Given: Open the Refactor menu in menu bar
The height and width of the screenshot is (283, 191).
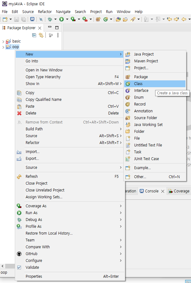Looking at the screenshot, I should pyautogui.click(x=45, y=12).
